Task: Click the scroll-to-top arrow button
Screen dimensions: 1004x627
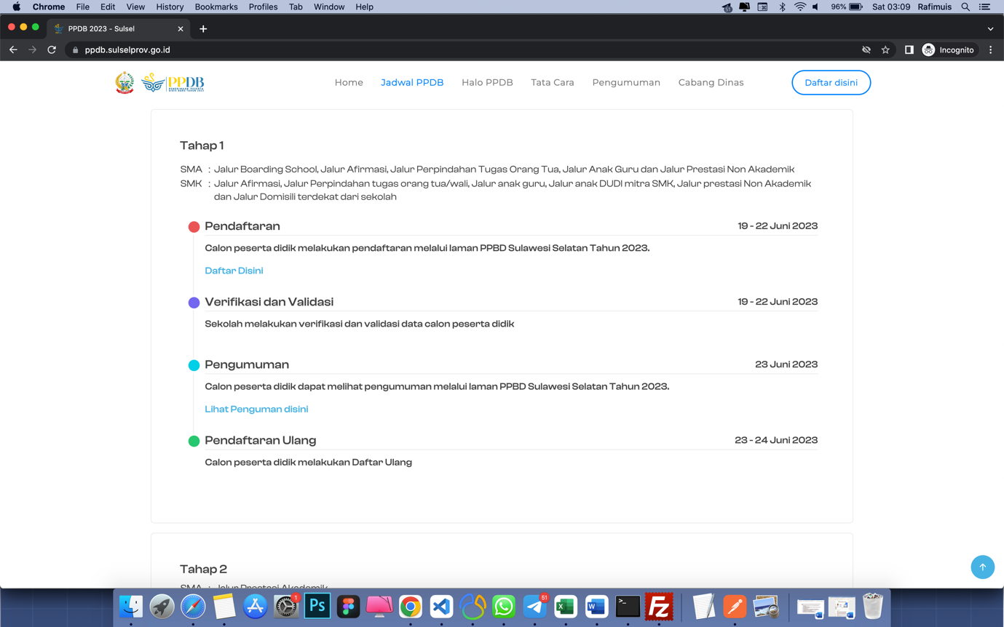Action: (982, 567)
